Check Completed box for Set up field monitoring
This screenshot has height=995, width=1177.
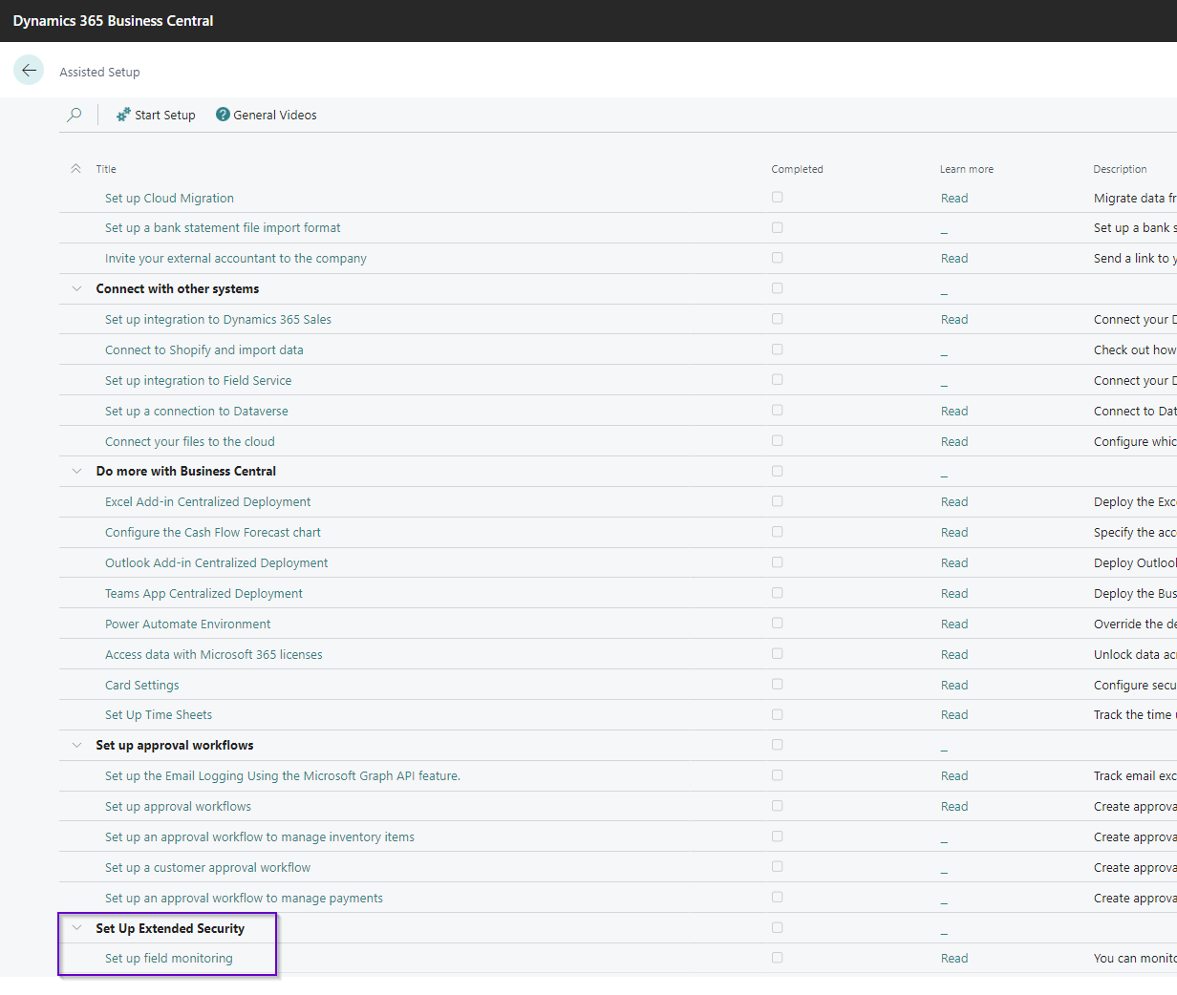coord(777,958)
